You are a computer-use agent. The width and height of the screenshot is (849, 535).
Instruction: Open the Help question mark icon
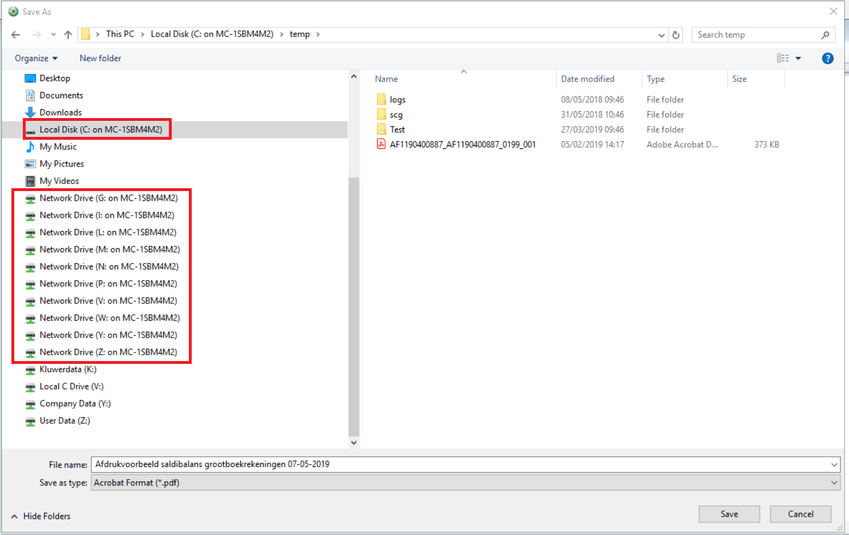click(827, 58)
